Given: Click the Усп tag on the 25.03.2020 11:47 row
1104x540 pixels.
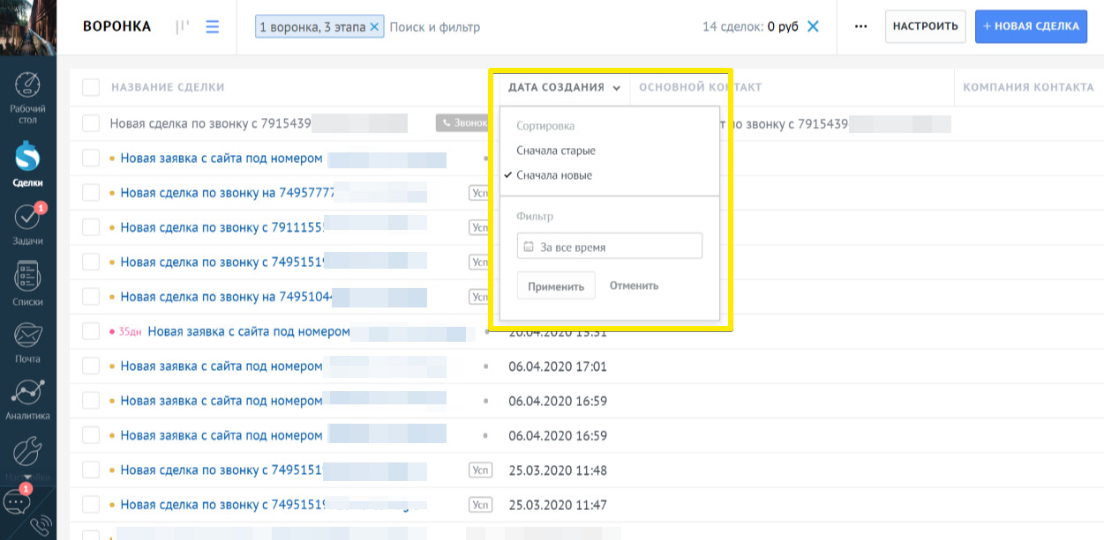Looking at the screenshot, I should (480, 505).
